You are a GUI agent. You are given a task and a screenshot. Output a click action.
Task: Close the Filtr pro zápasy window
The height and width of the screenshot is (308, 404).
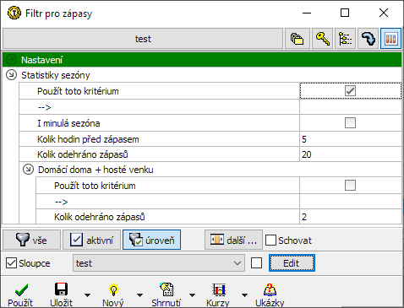(384, 13)
